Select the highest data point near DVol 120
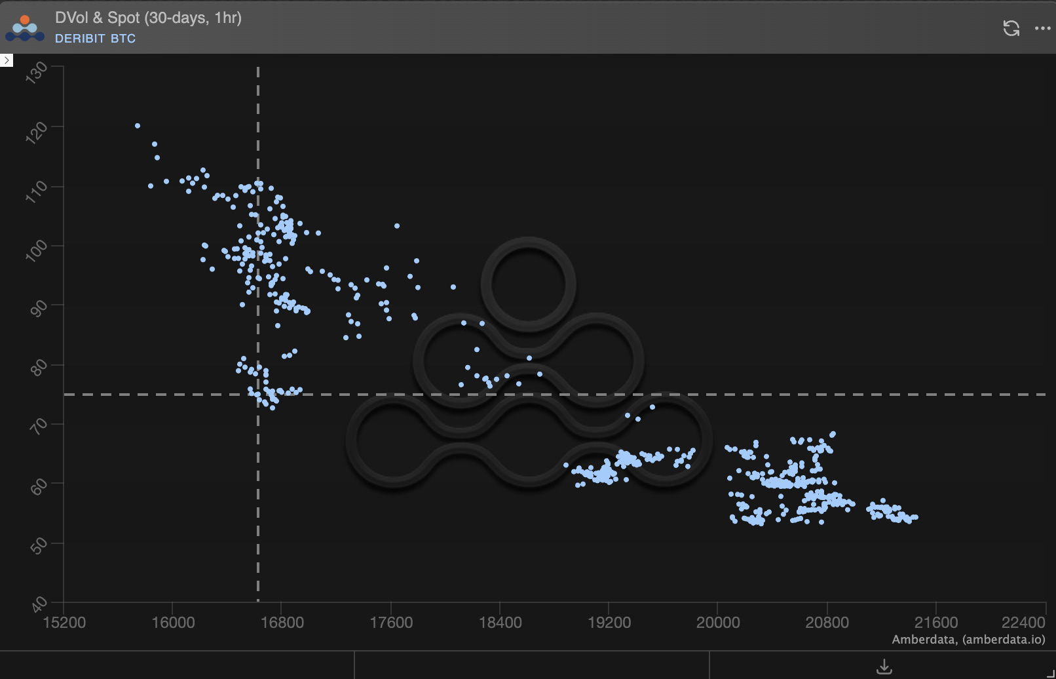 point(138,125)
